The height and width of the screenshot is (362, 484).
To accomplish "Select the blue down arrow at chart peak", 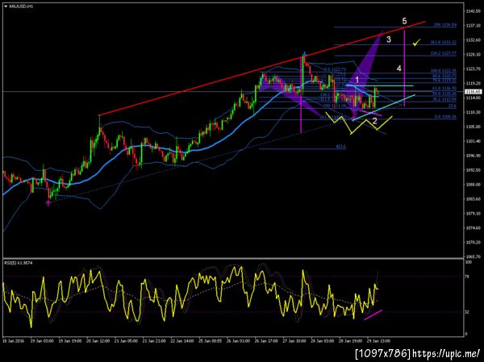I will pyautogui.click(x=305, y=54).
